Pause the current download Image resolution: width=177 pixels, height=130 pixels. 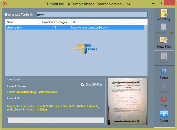(x=164, y=72)
